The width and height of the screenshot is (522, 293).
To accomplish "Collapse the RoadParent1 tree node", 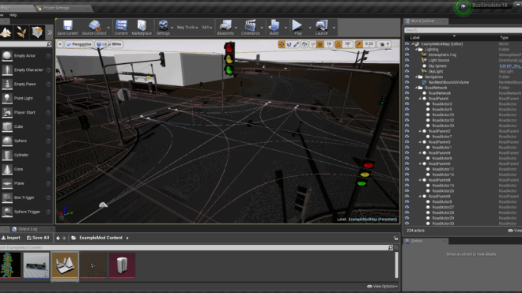I will pyautogui.click(x=420, y=99).
